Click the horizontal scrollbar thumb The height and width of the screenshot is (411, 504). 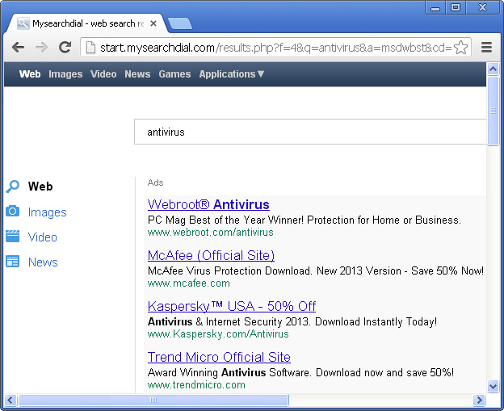[x=153, y=400]
